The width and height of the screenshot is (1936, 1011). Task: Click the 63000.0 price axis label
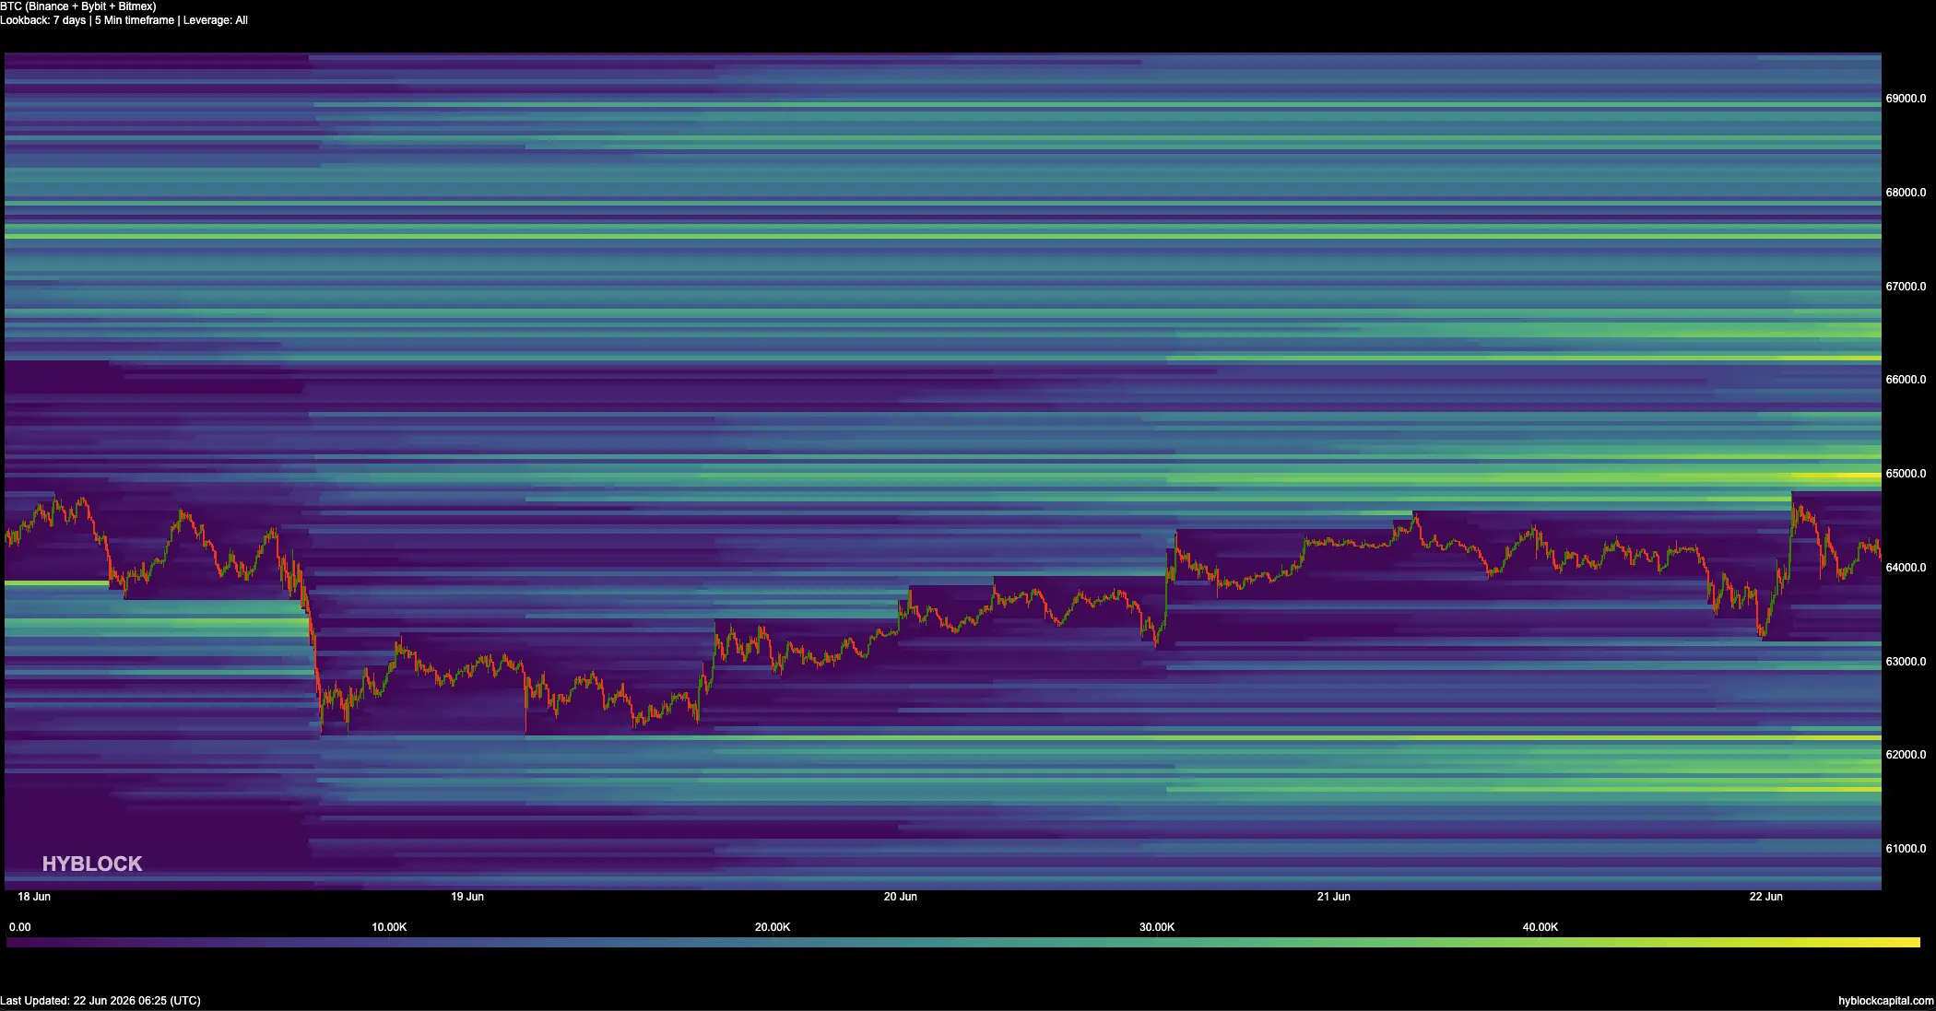pyautogui.click(x=1906, y=662)
